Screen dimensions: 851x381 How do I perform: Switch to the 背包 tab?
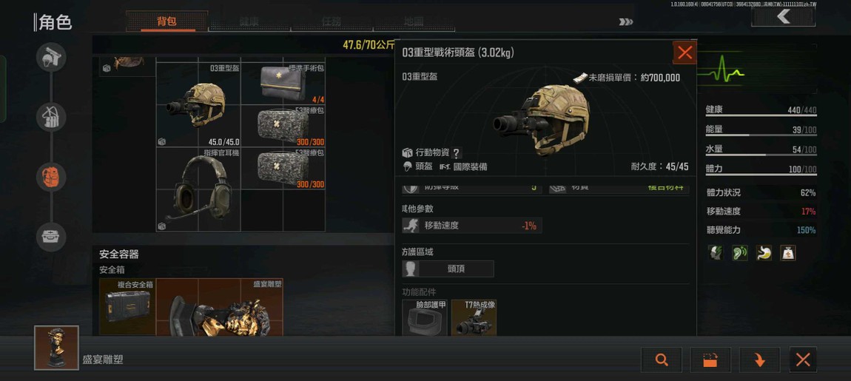tap(166, 21)
